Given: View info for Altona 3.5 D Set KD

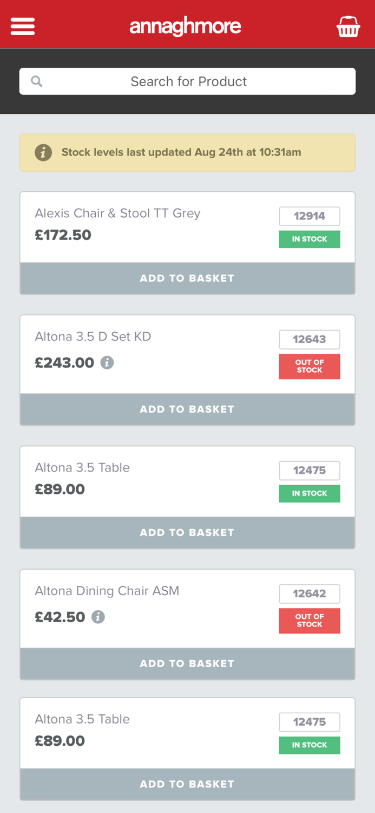Looking at the screenshot, I should [x=107, y=363].
